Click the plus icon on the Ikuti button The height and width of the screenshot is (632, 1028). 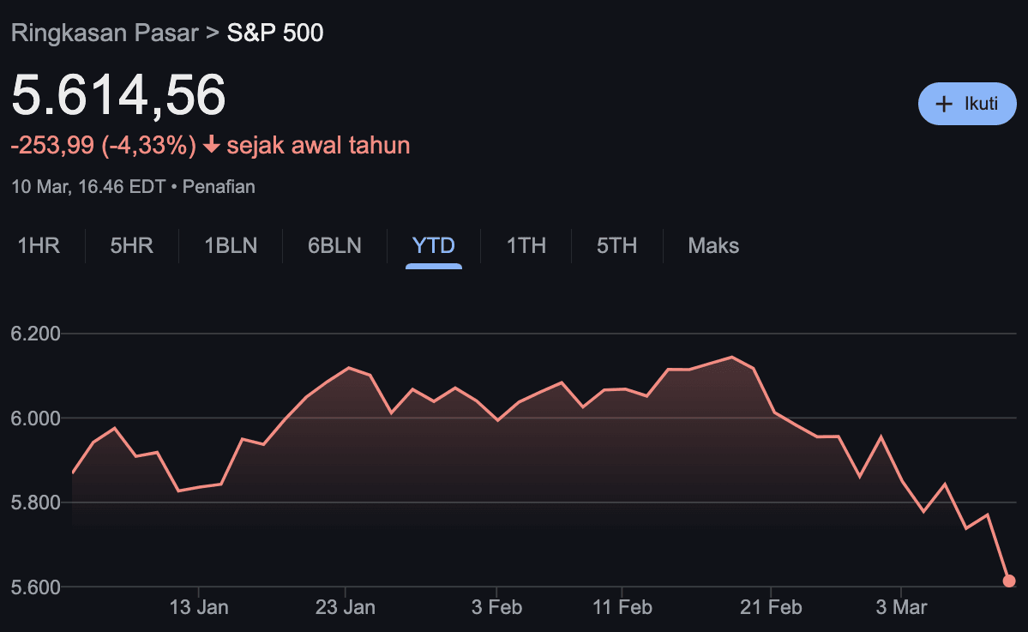click(943, 104)
